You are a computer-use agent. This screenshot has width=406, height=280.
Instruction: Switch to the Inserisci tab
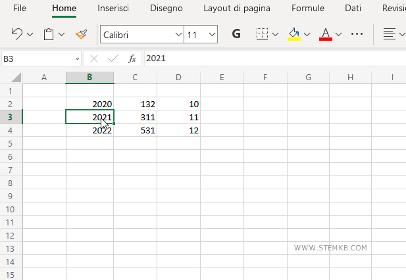113,9
